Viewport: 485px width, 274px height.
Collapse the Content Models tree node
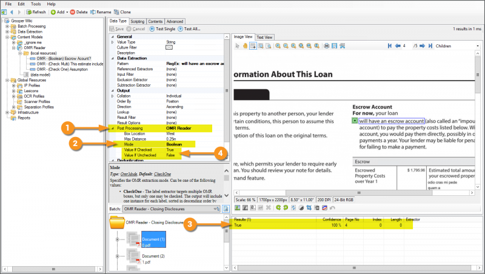[7, 37]
